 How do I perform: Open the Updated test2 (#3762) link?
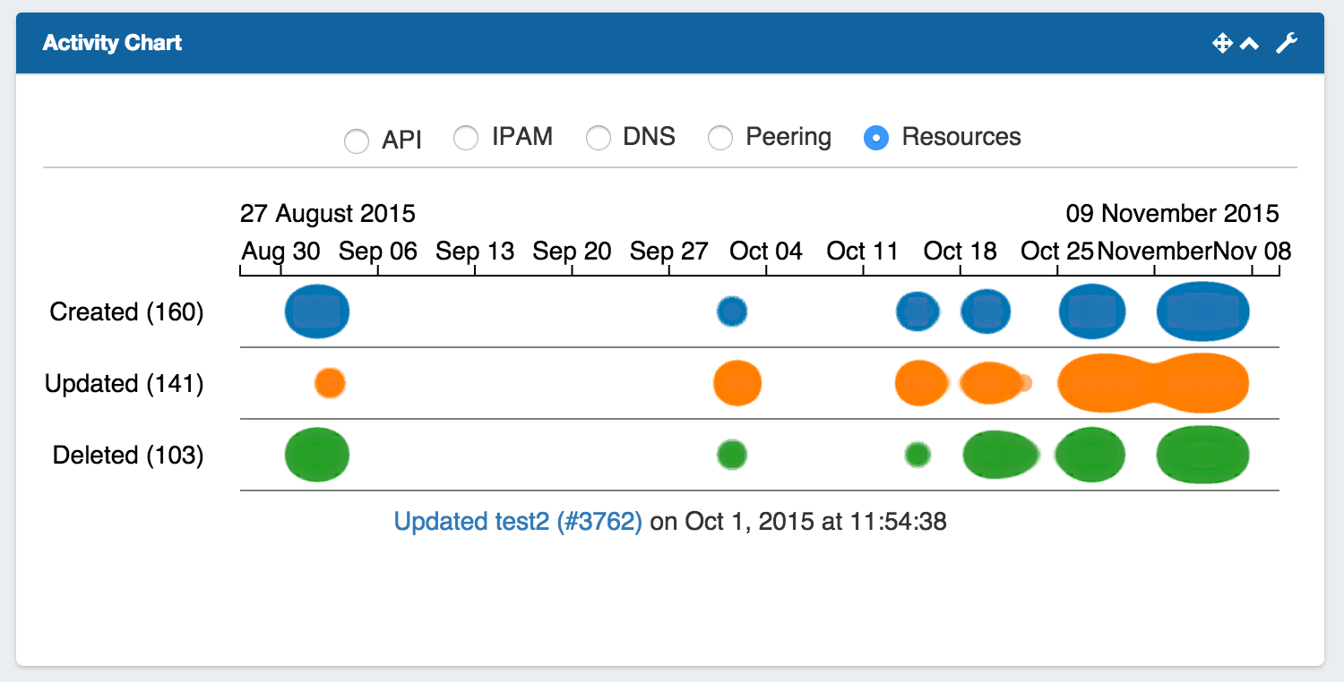click(x=518, y=521)
